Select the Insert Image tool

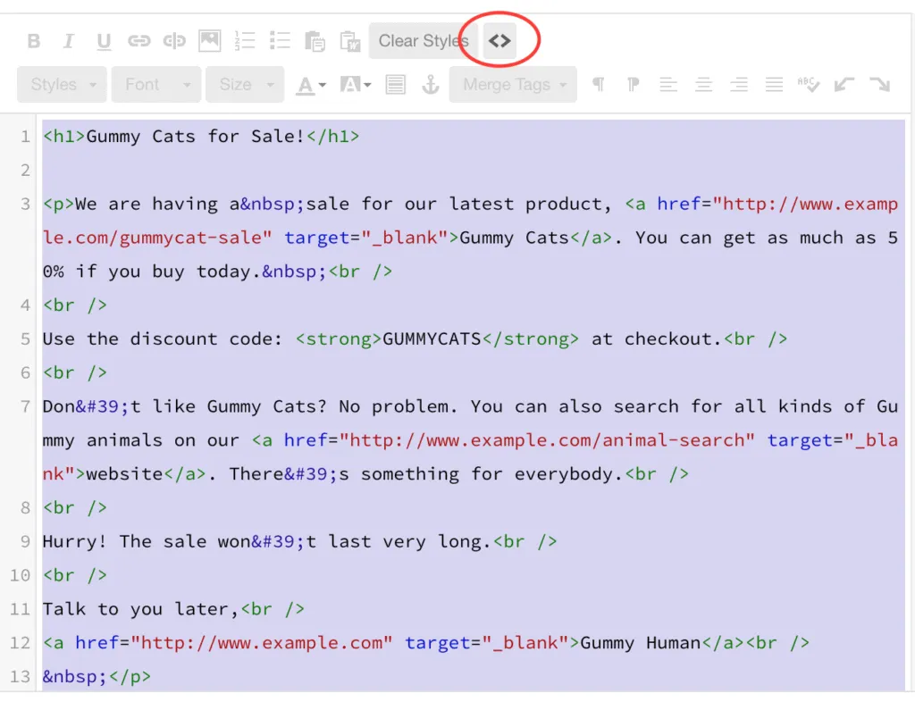click(209, 40)
